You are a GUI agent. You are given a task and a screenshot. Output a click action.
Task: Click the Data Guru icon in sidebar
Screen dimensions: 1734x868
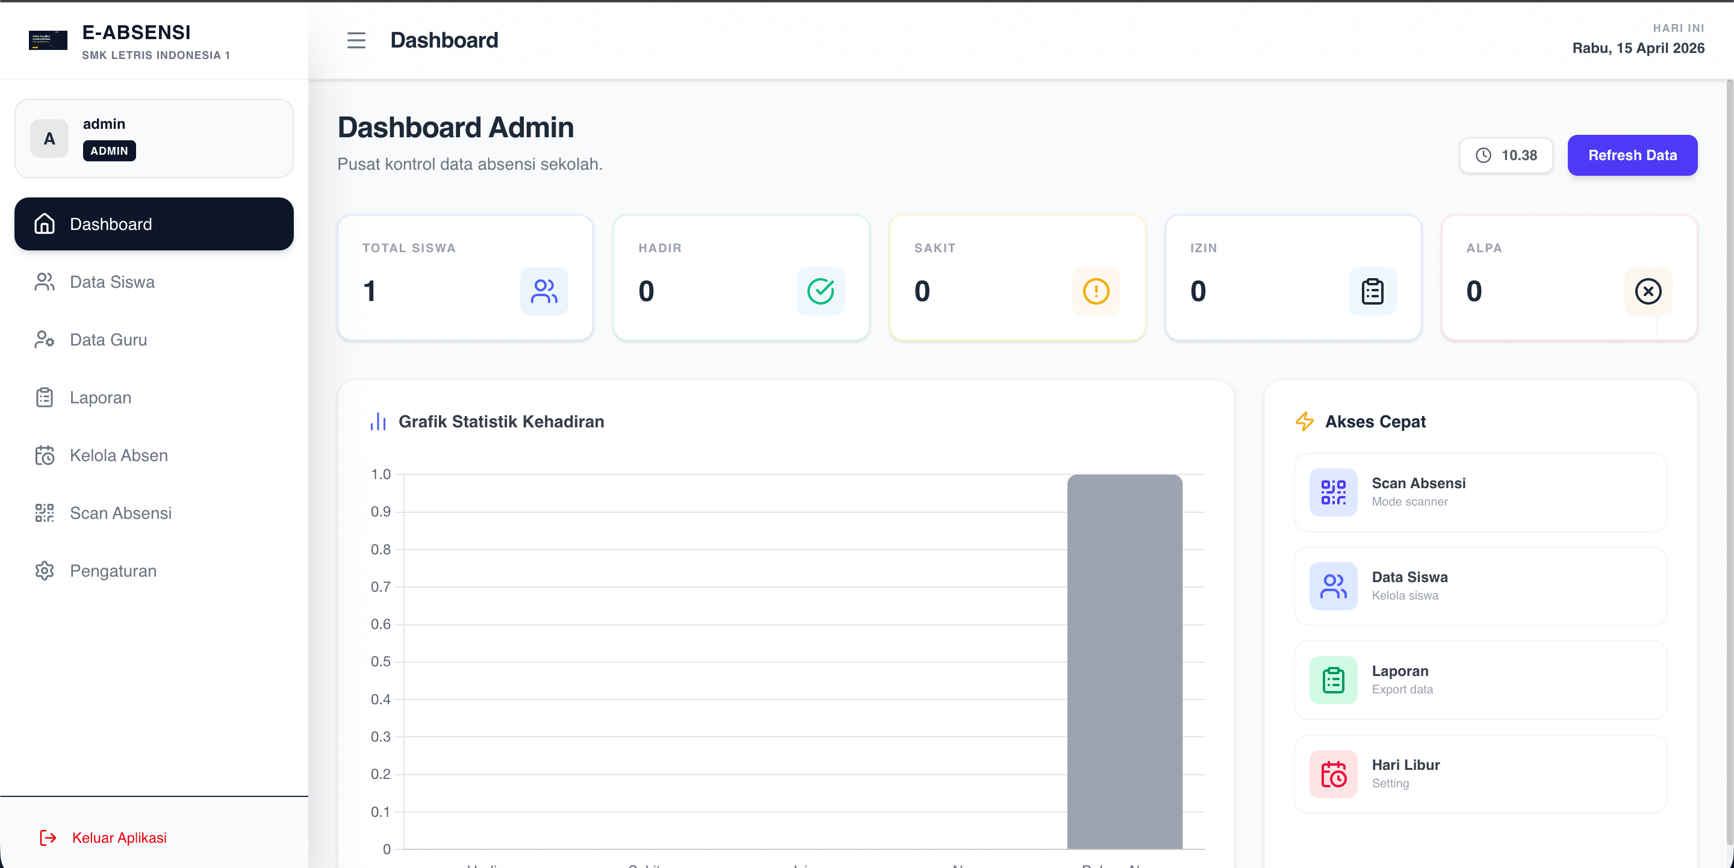tap(45, 340)
